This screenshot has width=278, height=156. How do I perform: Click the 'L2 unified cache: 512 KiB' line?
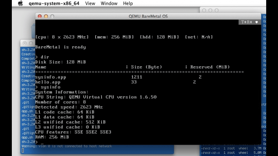point(70,122)
